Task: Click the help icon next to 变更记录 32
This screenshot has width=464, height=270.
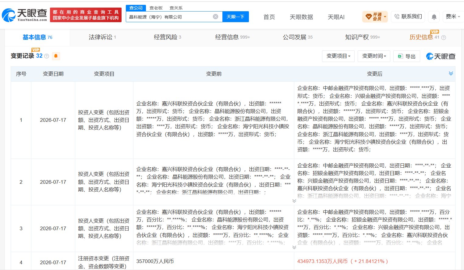Action: pyautogui.click(x=47, y=56)
